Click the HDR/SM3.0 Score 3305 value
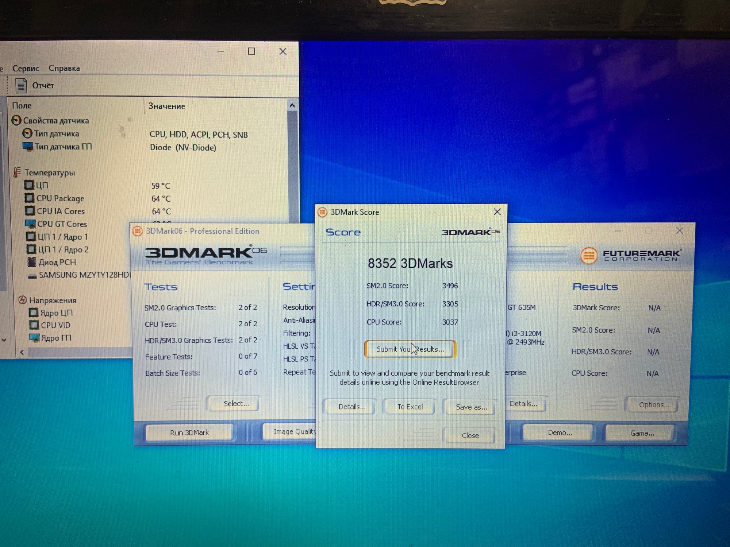The height and width of the screenshot is (547, 730). [x=450, y=304]
